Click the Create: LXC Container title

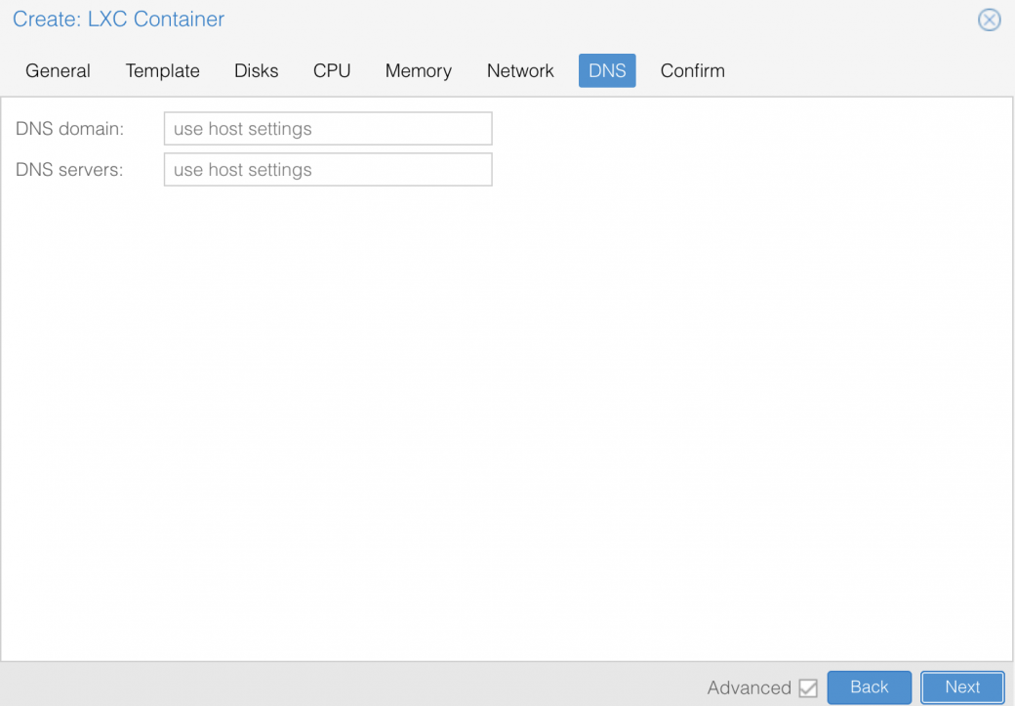click(x=117, y=20)
